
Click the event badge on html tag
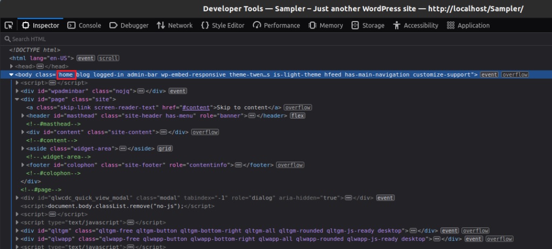tap(86, 58)
